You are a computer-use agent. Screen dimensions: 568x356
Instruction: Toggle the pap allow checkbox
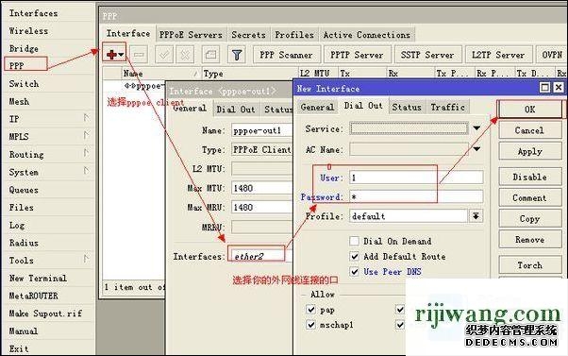[x=310, y=310]
